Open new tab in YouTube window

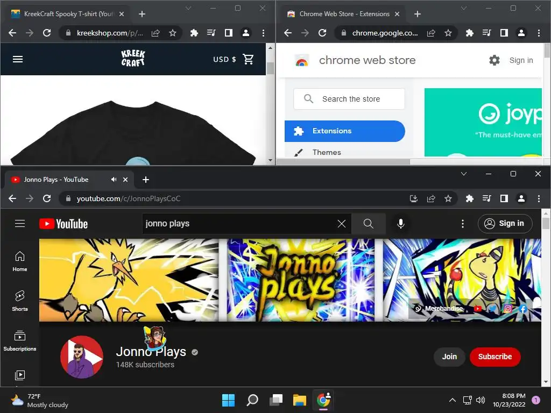tap(146, 180)
